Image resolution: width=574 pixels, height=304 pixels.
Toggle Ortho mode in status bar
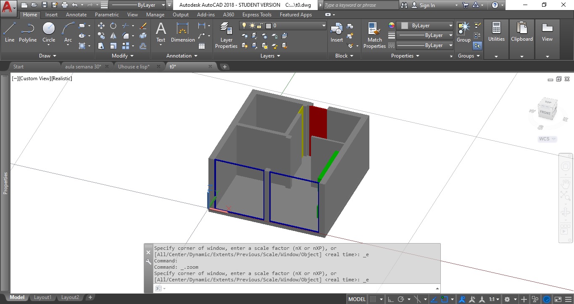[x=391, y=299]
